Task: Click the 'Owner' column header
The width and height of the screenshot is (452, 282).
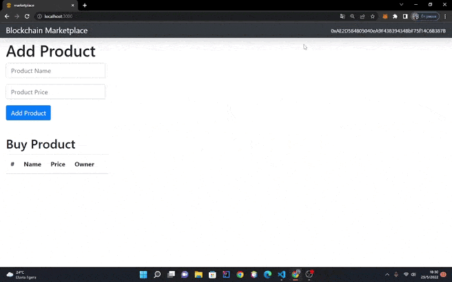Action: point(84,164)
